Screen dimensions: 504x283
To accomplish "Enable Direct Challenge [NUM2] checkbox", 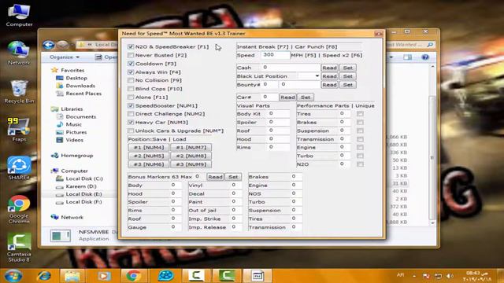I will click(x=131, y=114).
